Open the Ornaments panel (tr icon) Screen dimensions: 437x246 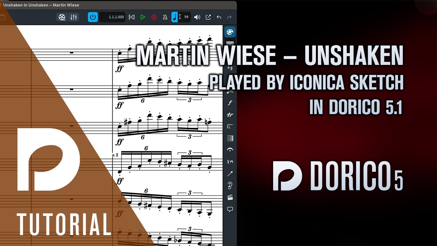(230, 115)
